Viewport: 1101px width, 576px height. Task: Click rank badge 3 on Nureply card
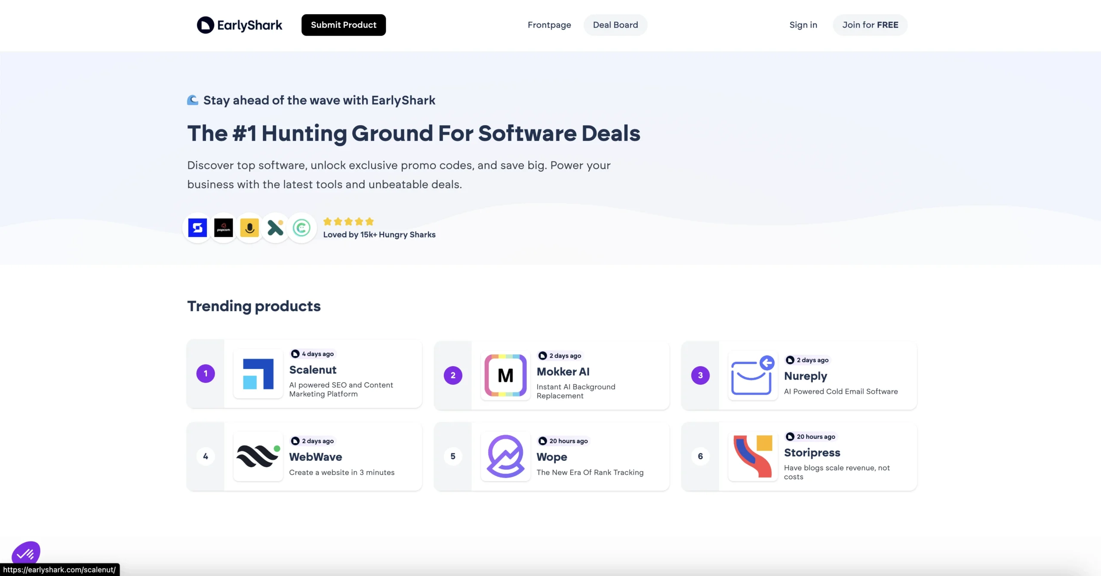click(x=700, y=375)
